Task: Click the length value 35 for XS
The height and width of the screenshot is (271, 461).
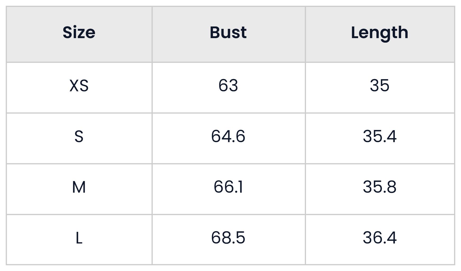Action: tap(380, 85)
